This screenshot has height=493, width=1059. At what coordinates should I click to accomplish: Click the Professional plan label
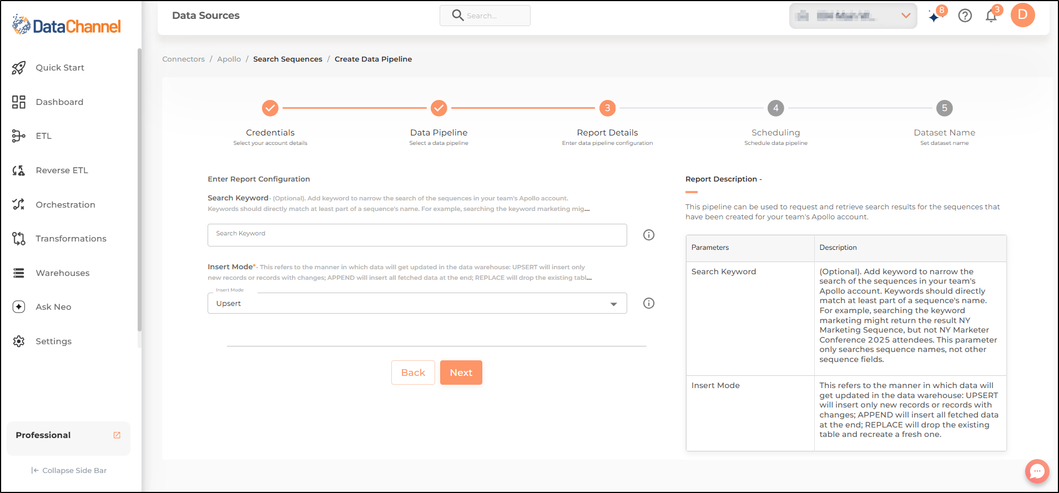[43, 435]
